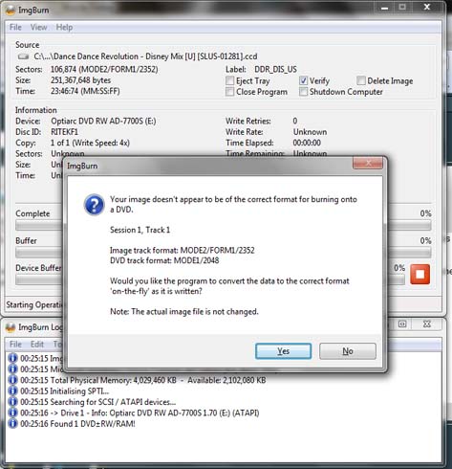Click info icon for Initialising SPTI entry
452x469 pixels.
click(x=12, y=391)
